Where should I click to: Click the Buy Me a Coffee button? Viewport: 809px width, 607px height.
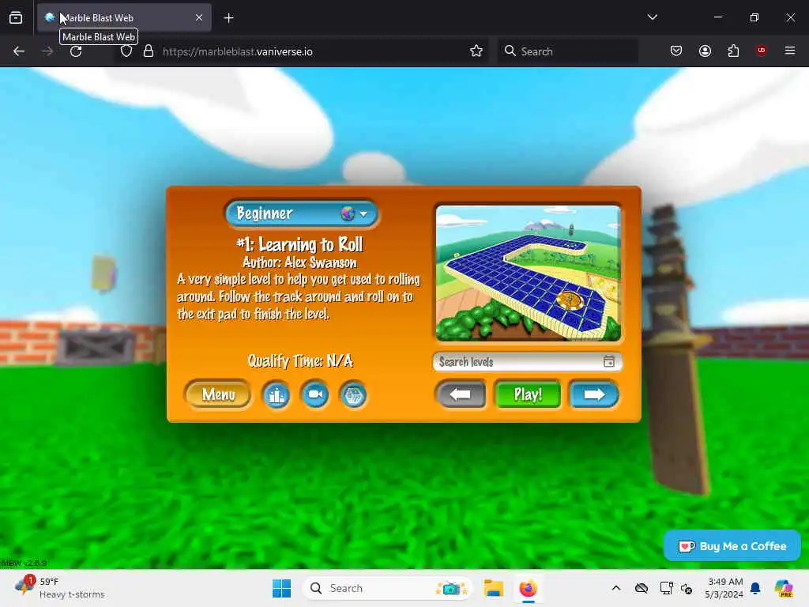click(732, 546)
